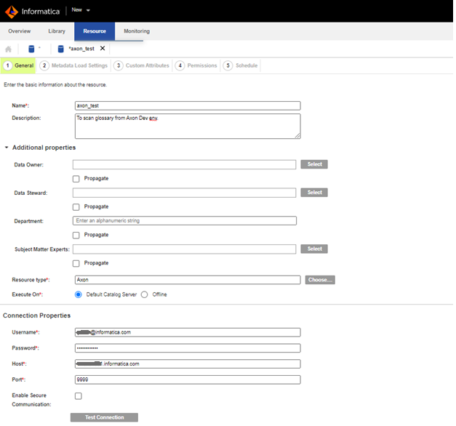Viewport: 456px width, 426px height.
Task: Open the Monitoring tab
Action: click(137, 31)
